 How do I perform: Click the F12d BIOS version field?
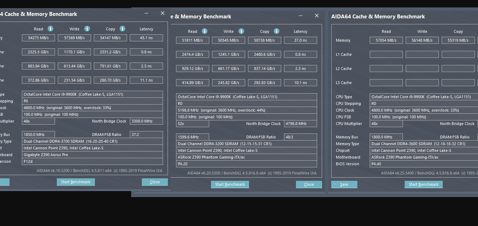(92, 161)
